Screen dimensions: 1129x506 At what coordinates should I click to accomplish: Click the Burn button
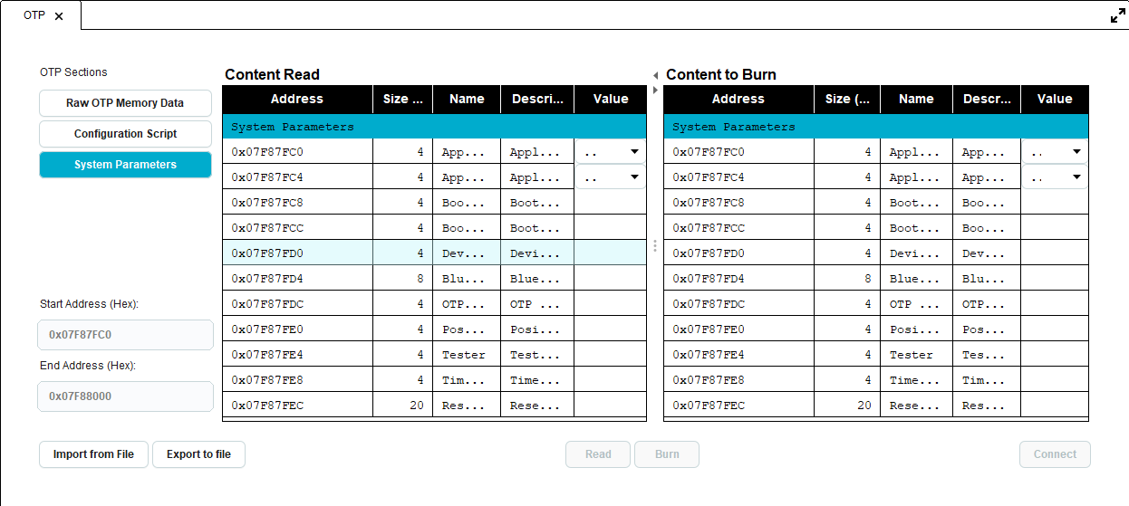667,454
